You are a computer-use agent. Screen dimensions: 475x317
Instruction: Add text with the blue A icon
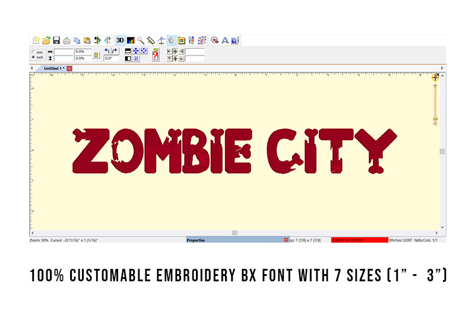pos(225,40)
